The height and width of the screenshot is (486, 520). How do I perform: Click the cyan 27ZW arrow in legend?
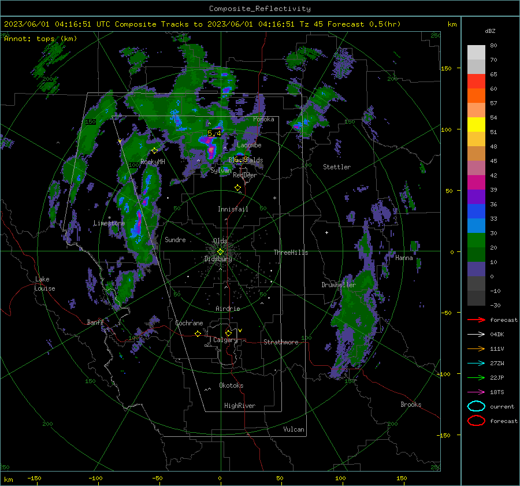pyautogui.click(x=476, y=363)
